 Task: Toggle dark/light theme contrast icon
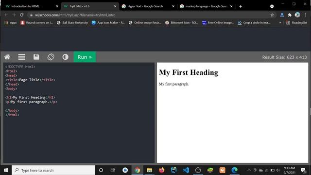[x=65, y=57]
